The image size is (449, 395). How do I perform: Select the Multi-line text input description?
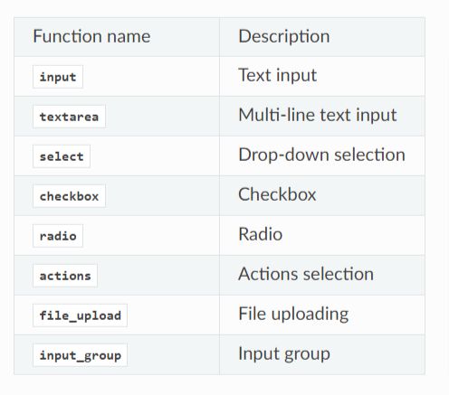[318, 115]
